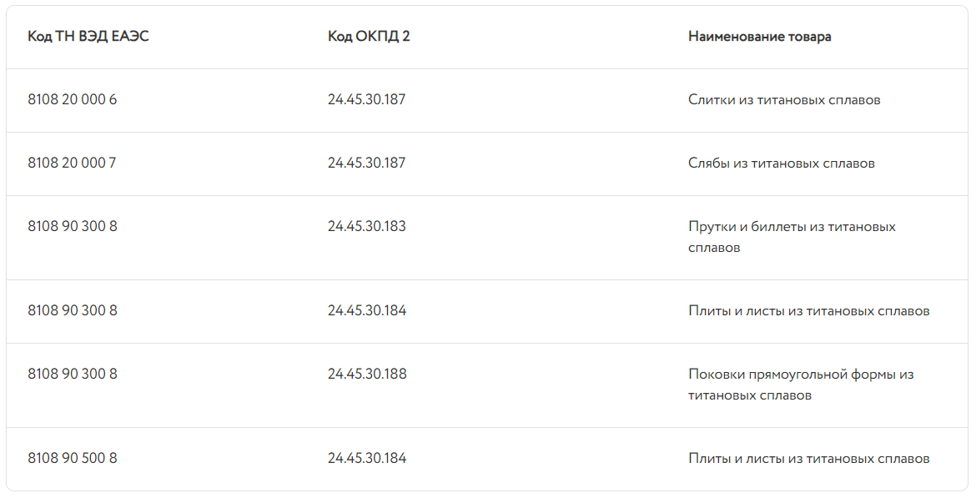This screenshot has height=498, width=976.
Task: Click "Прутки и биллеты из титановых сплавов" cell
Action: pyautogui.click(x=792, y=237)
